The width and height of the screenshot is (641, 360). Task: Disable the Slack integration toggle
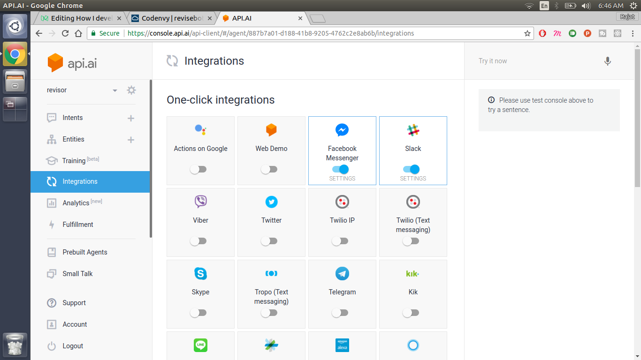[412, 169]
